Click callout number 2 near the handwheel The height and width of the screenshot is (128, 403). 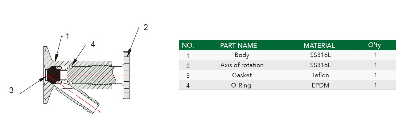(x=146, y=27)
